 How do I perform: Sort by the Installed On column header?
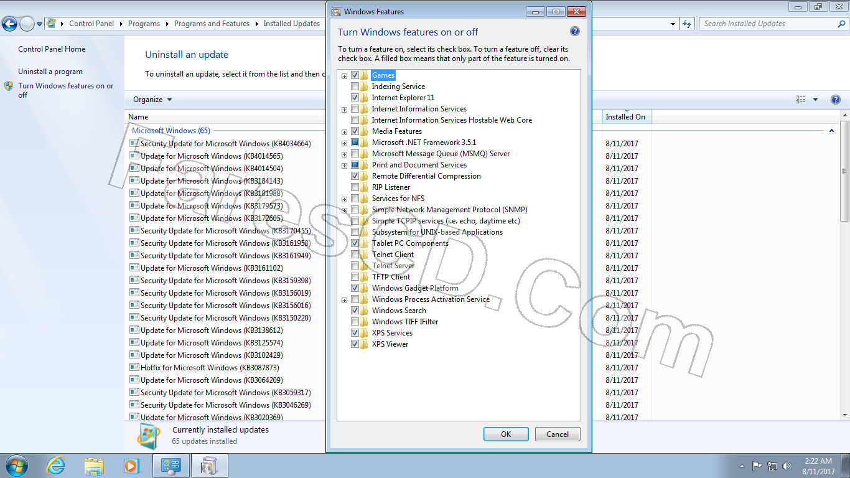click(627, 117)
